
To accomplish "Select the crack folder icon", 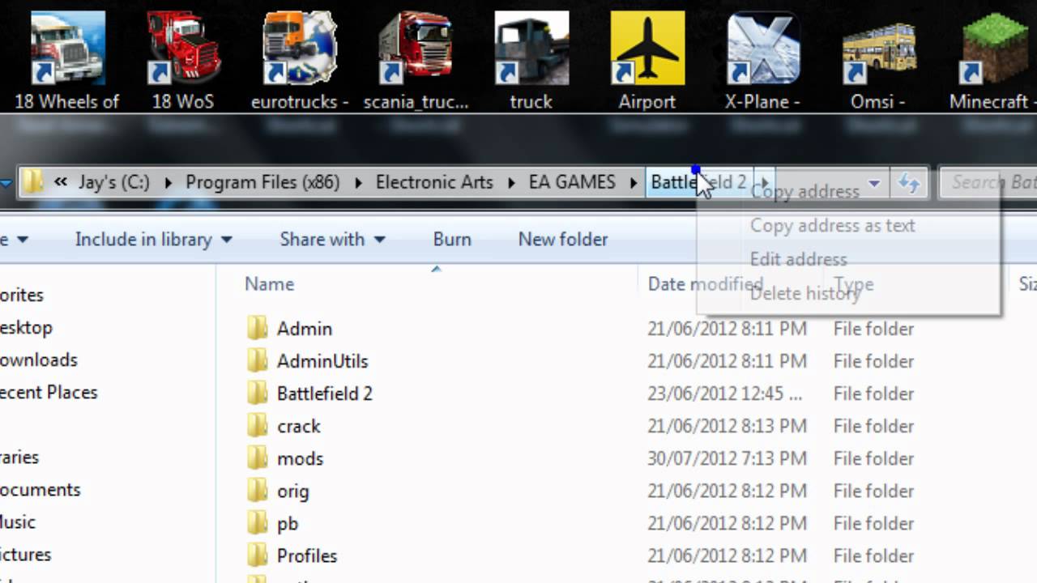I will [257, 425].
